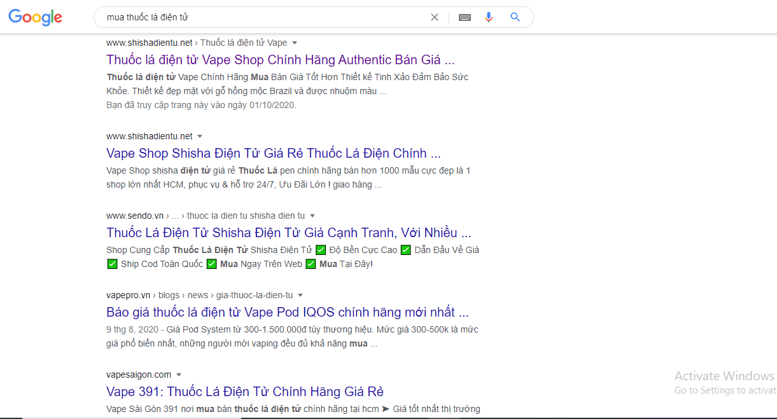The width and height of the screenshot is (777, 419).
Task: Open 'Thuốc lá điện tử Vape Shop Chính Hãng' result
Action: point(280,60)
